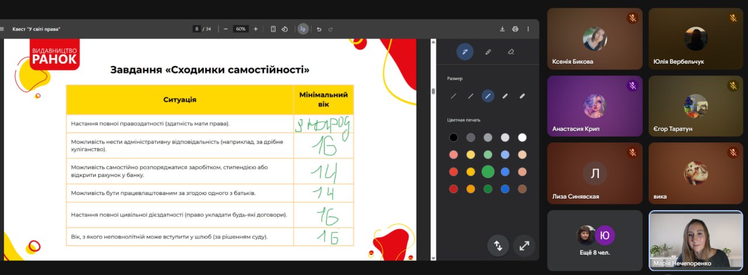Click the print icon

pos(515,29)
